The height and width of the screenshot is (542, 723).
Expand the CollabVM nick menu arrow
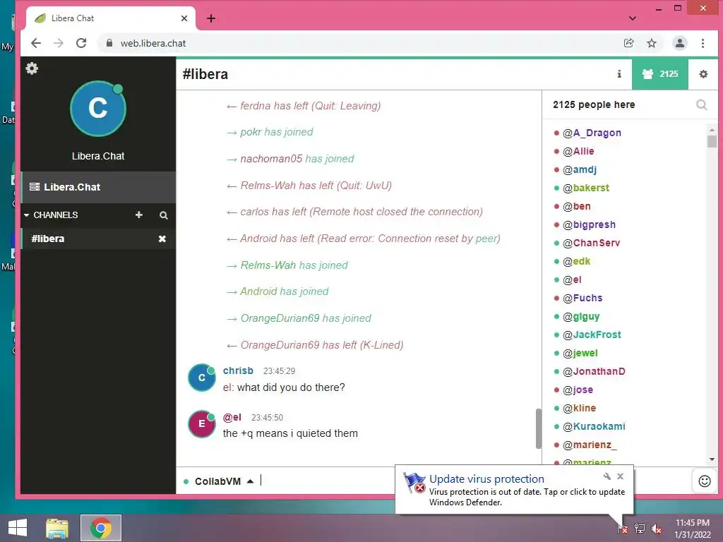click(x=251, y=481)
